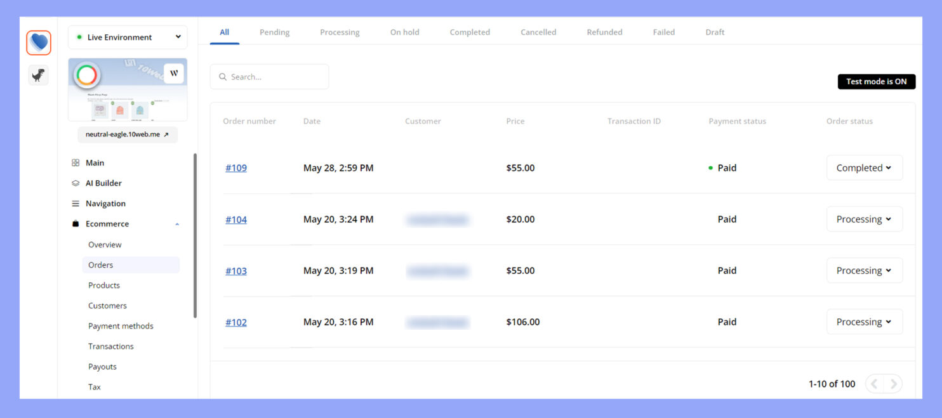Click the previous page chevron in pagination
Image resolution: width=942 pixels, height=418 pixels.
click(874, 383)
